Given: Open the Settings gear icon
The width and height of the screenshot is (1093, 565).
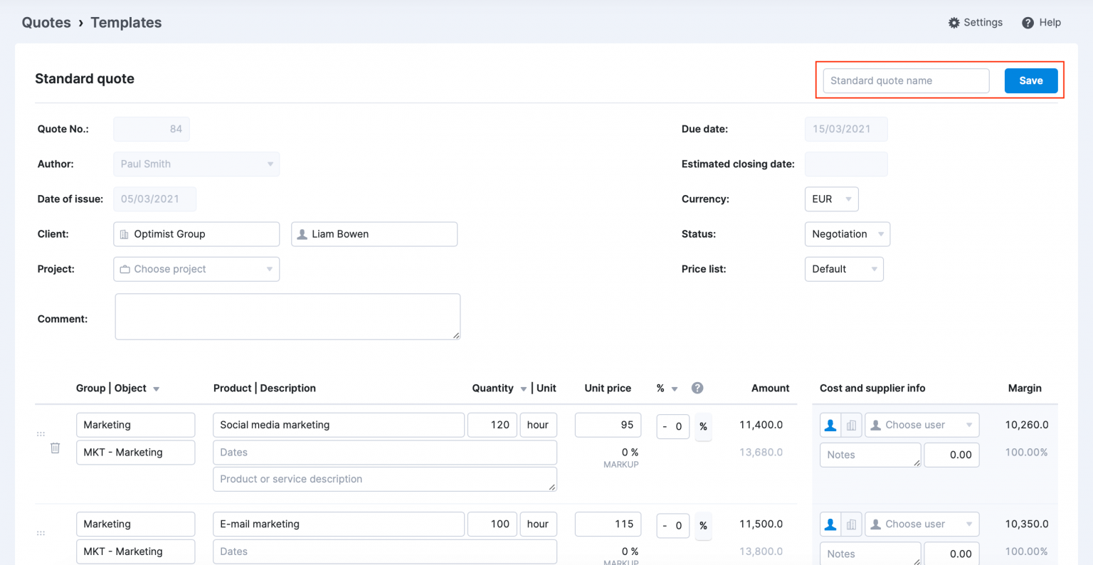Looking at the screenshot, I should [x=954, y=22].
